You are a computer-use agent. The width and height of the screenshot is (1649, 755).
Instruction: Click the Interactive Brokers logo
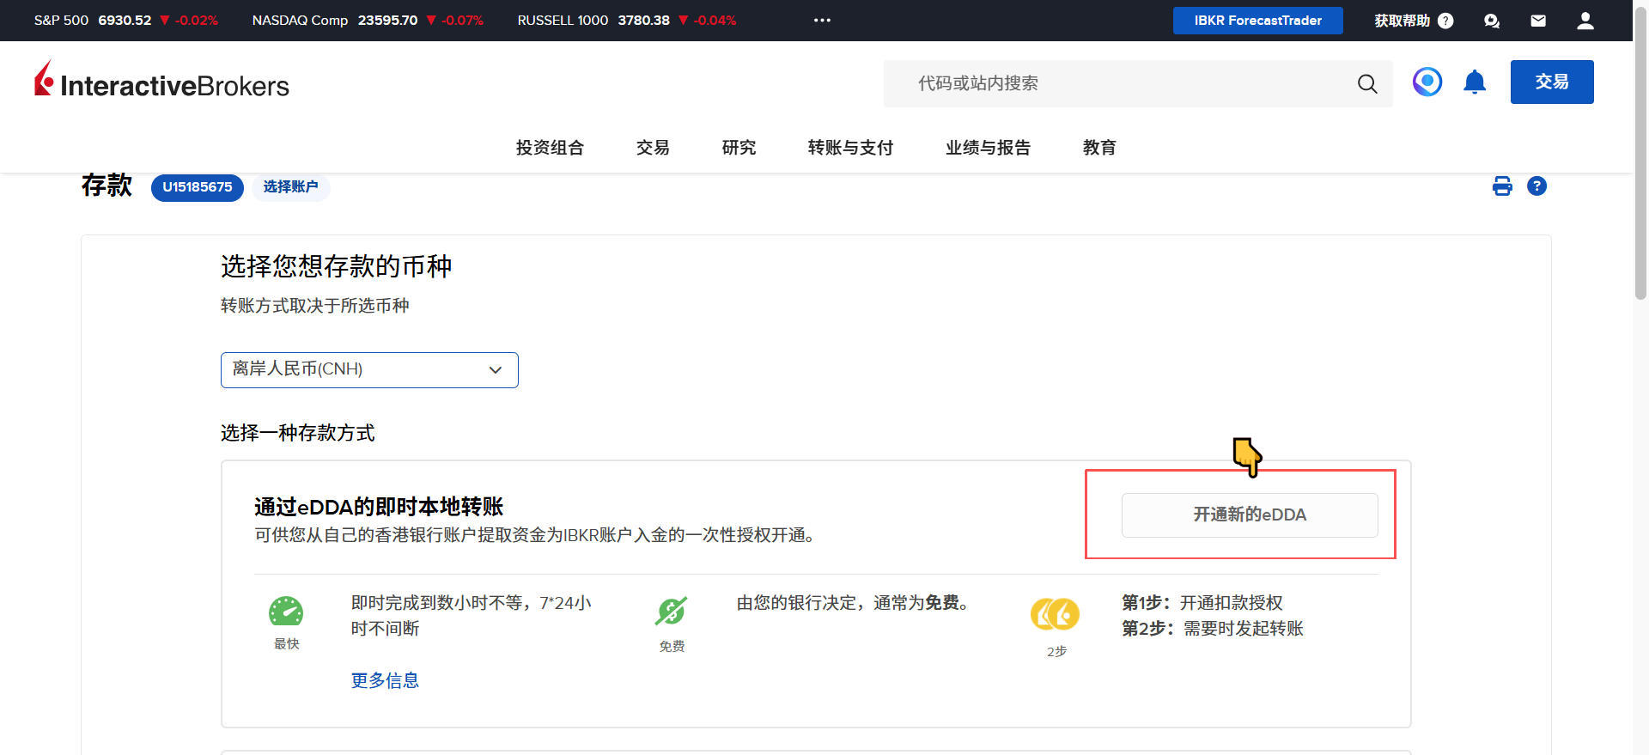[161, 82]
